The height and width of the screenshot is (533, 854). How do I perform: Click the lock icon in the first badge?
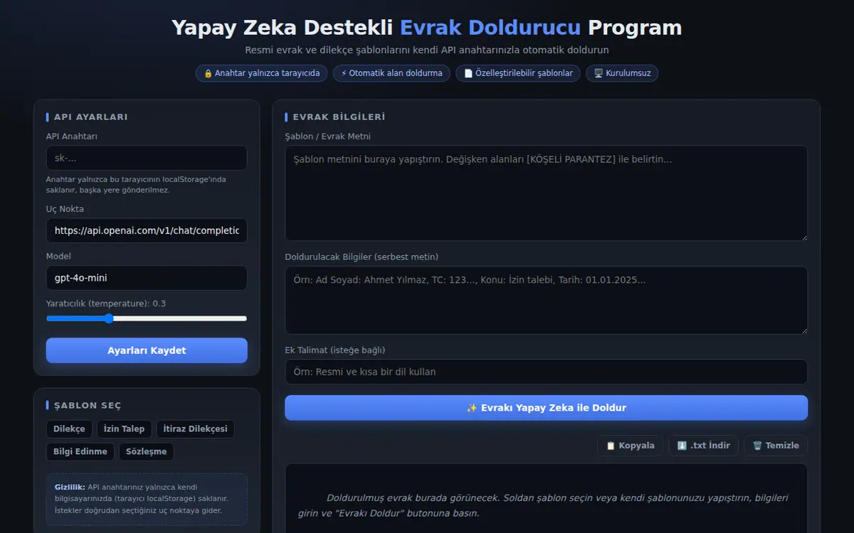[x=208, y=73]
